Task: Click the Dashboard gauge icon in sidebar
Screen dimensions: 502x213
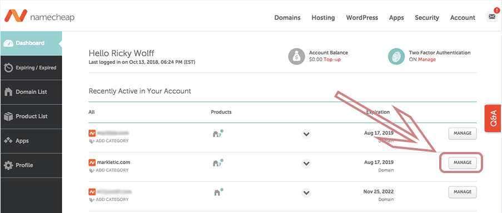Action: pyautogui.click(x=9, y=43)
